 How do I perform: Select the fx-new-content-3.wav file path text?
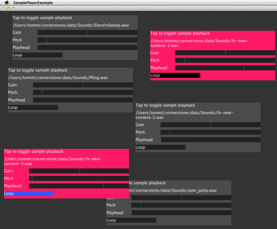click(x=53, y=161)
